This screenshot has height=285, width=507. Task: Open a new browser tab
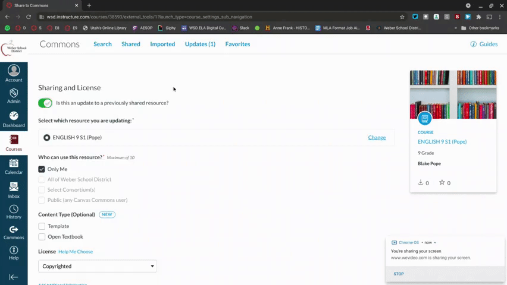89,5
